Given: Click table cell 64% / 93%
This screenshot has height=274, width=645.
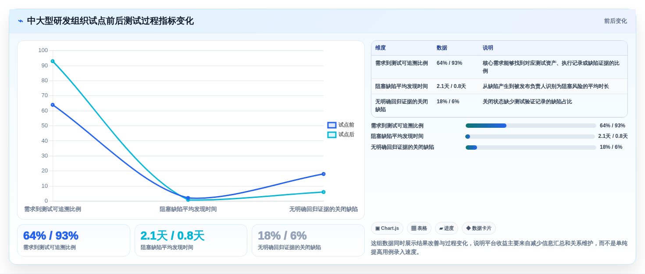Looking at the screenshot, I should point(449,63).
